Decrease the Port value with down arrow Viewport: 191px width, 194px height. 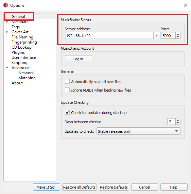178,37
